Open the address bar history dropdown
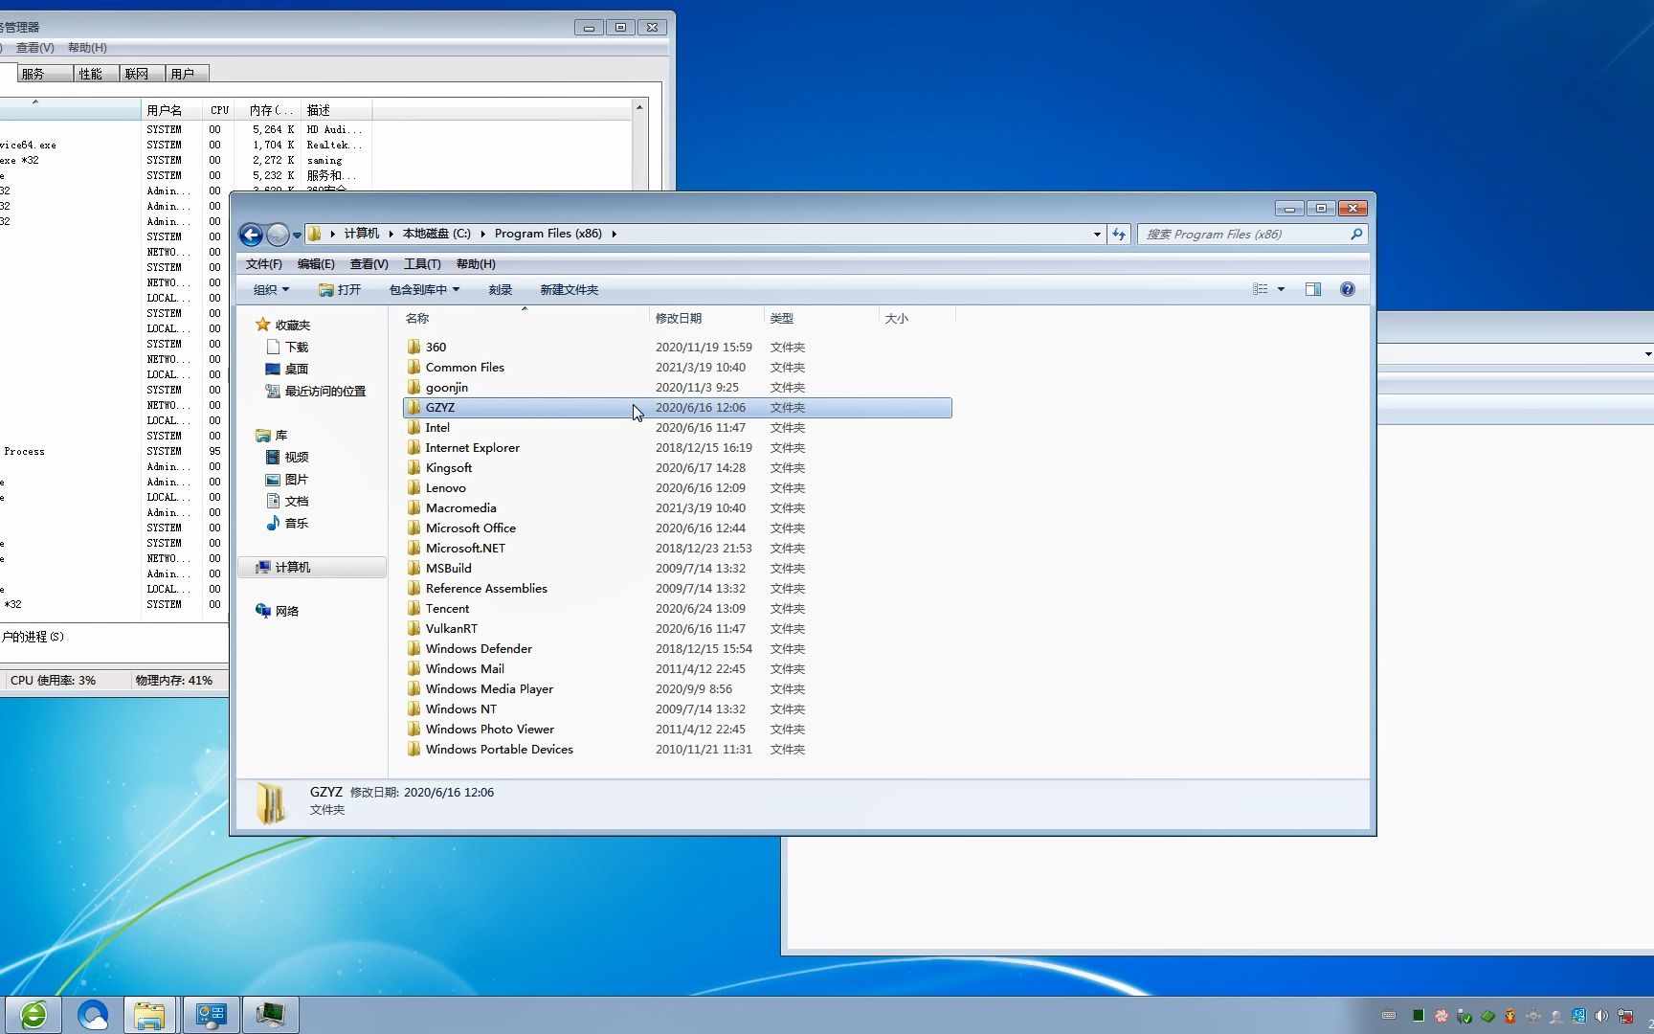This screenshot has height=1034, width=1654. point(1097,235)
